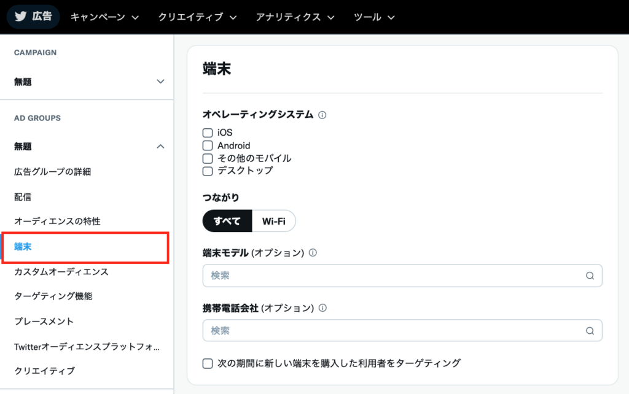The width and height of the screenshot is (629, 394).
Task: Enable the iOS checkbox
Action: 208,133
